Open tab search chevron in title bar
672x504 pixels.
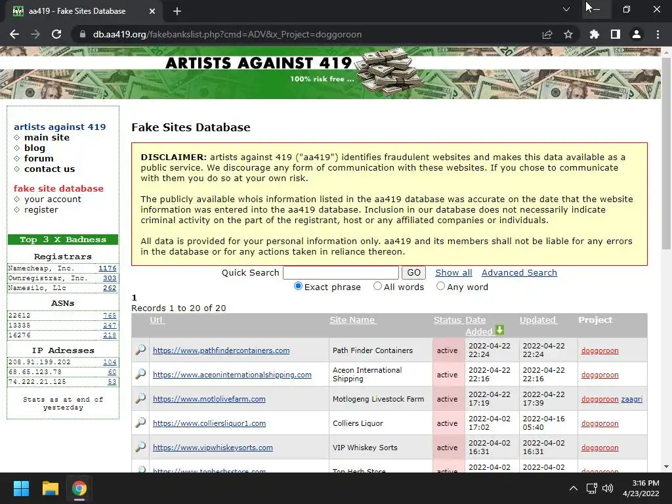566,9
